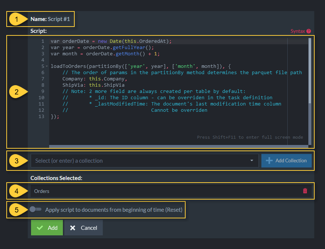The image size is (325, 249).
Task: Click the 'ShipVia: this.ShipVia' line
Action: 94,85
